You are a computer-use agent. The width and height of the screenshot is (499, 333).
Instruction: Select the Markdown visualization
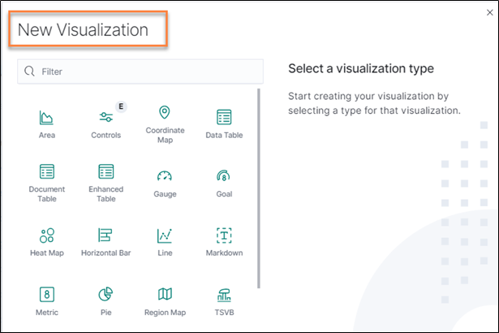coord(224,242)
